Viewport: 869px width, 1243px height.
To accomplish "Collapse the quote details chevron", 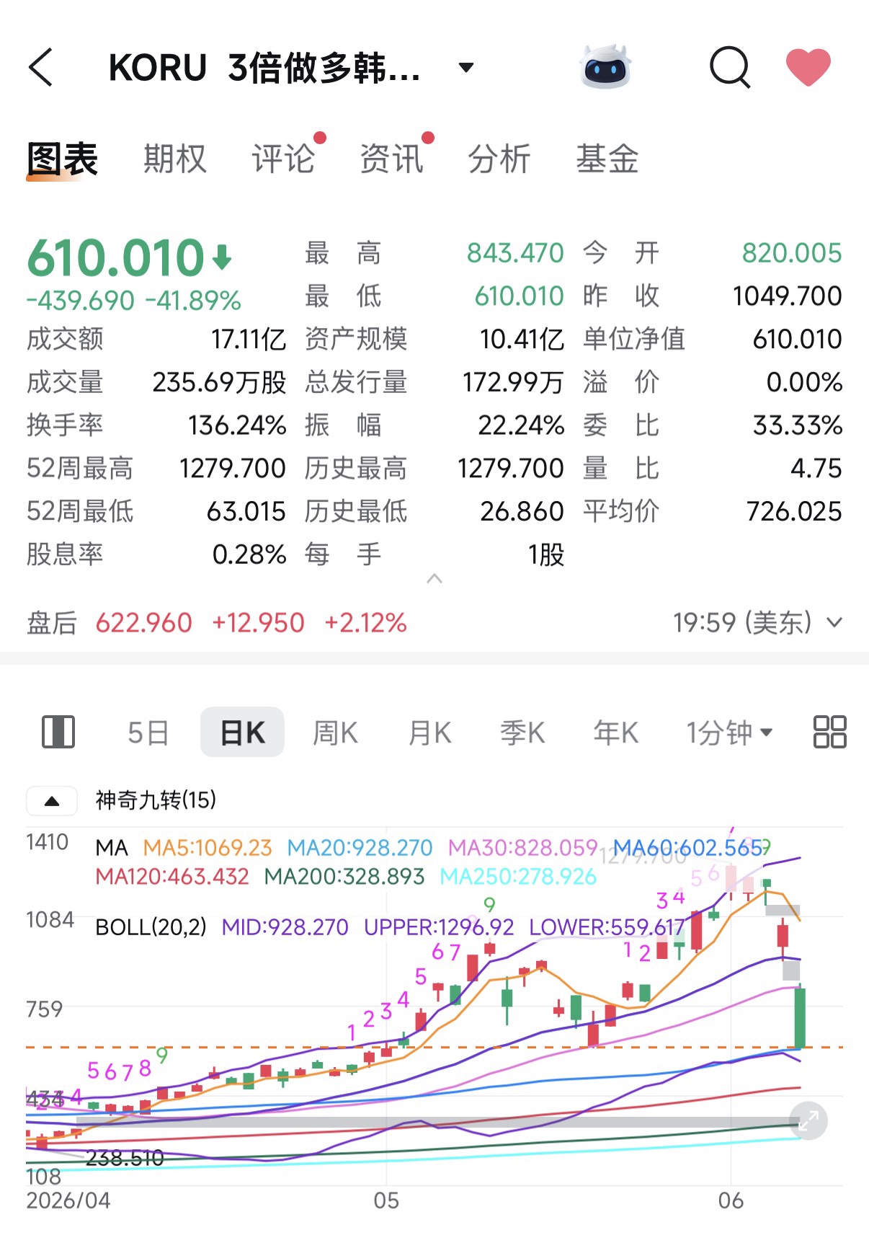I will [434, 578].
